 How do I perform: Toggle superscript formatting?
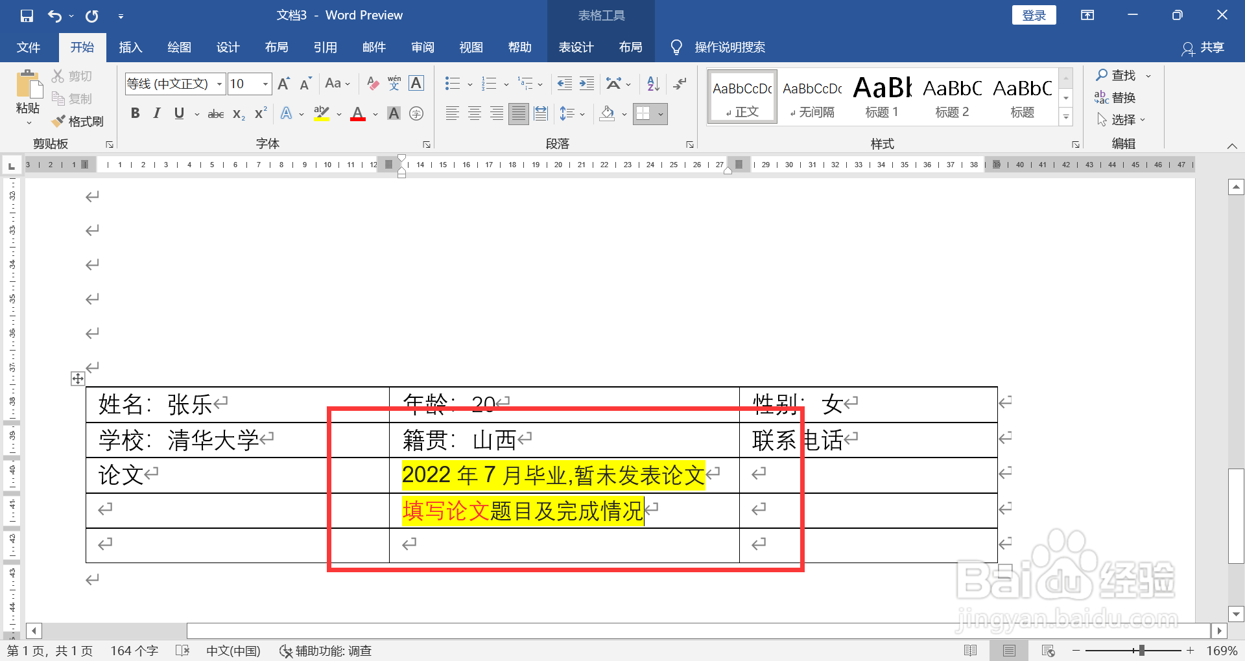pyautogui.click(x=261, y=114)
